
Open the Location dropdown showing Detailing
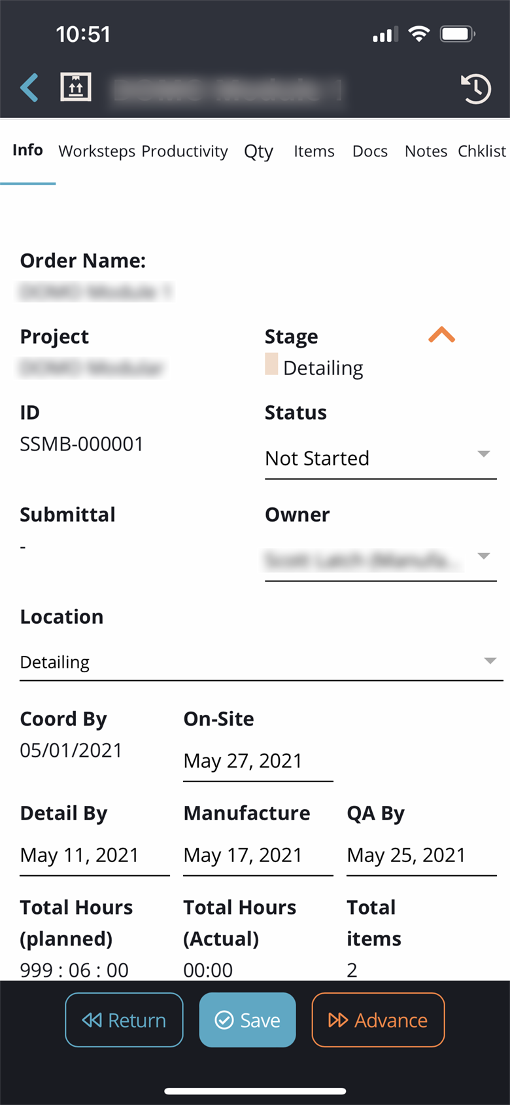pos(261,662)
